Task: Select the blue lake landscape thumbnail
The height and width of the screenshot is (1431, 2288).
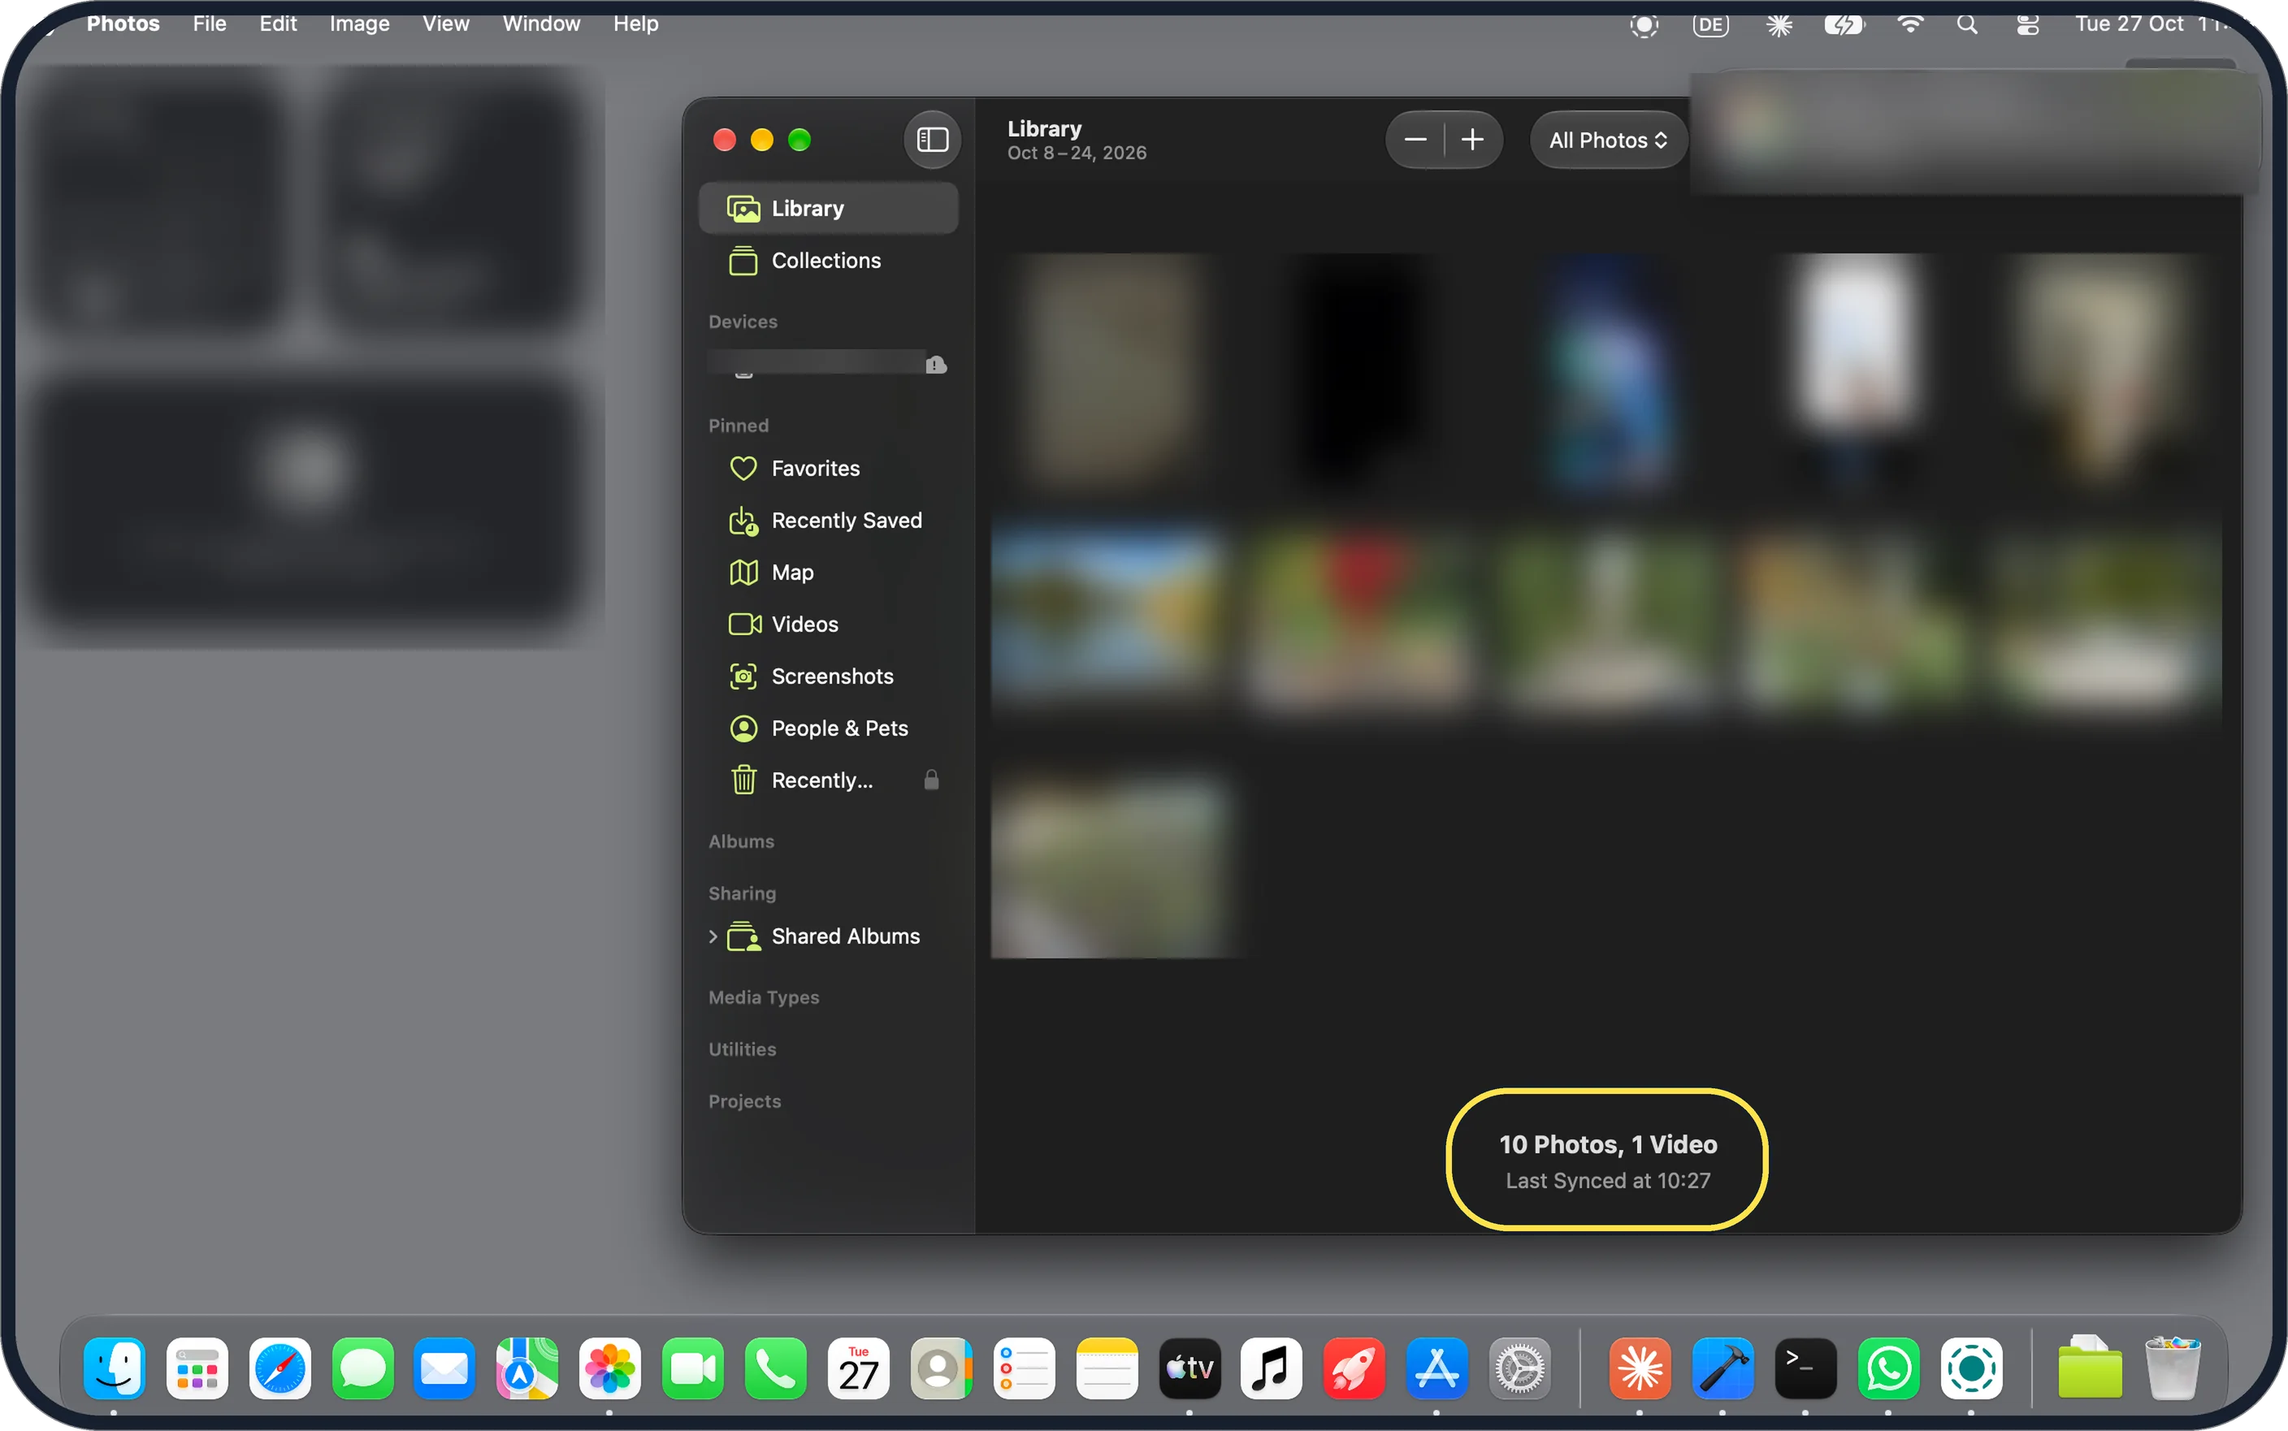Action: tap(1107, 615)
